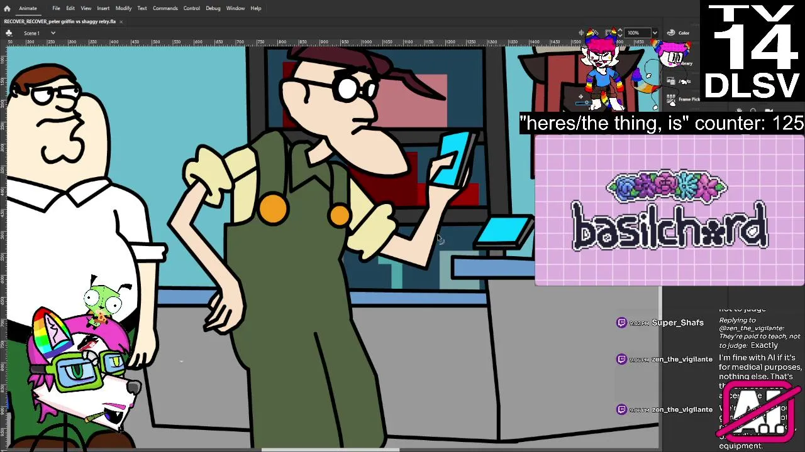The height and width of the screenshot is (452, 805).
Task: Click the Home icon in Animate
Action: click(7, 8)
